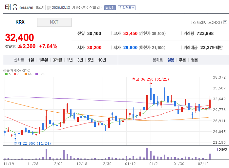Click the 12/30 date on the x-axis
Screen dimensions: 229x168
(106, 164)
